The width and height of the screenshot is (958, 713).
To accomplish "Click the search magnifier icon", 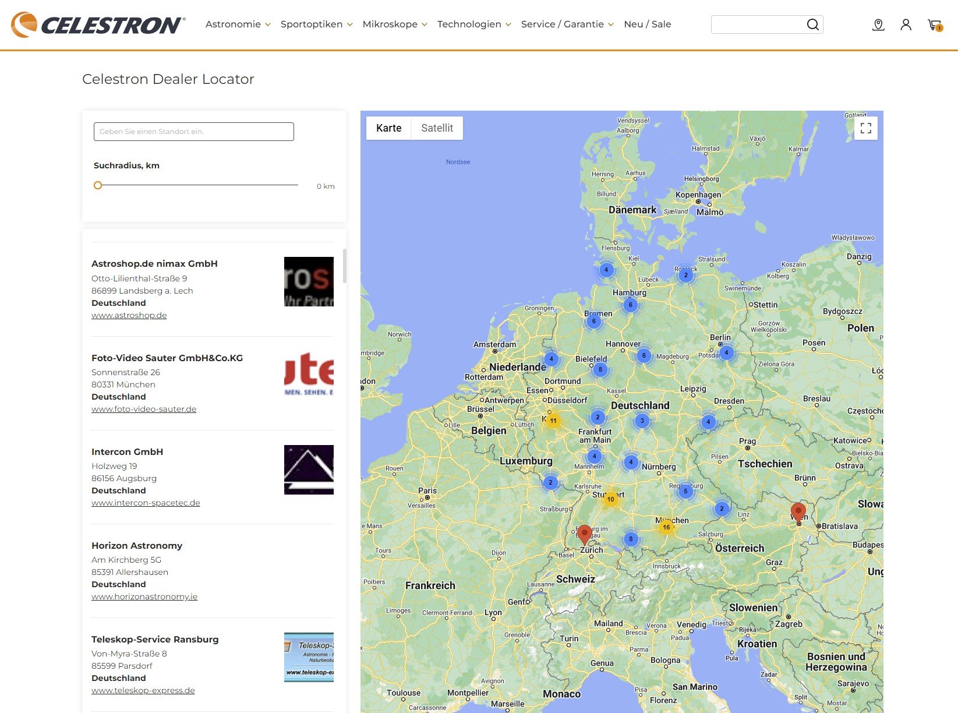I will point(812,24).
